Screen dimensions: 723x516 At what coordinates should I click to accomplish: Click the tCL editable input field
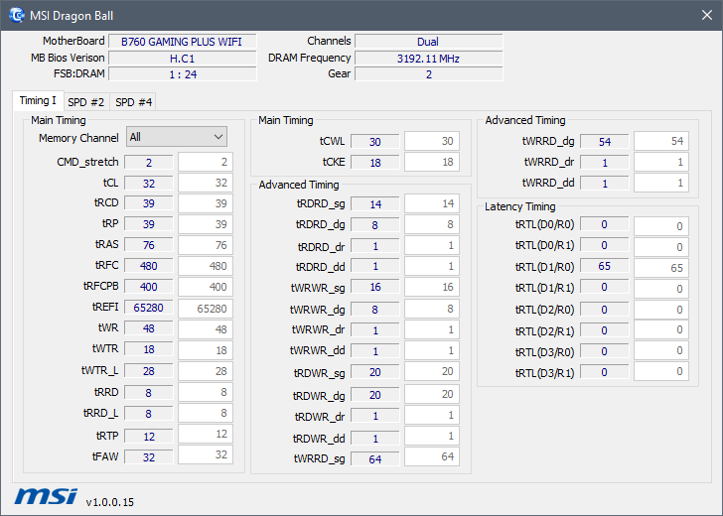tap(206, 183)
